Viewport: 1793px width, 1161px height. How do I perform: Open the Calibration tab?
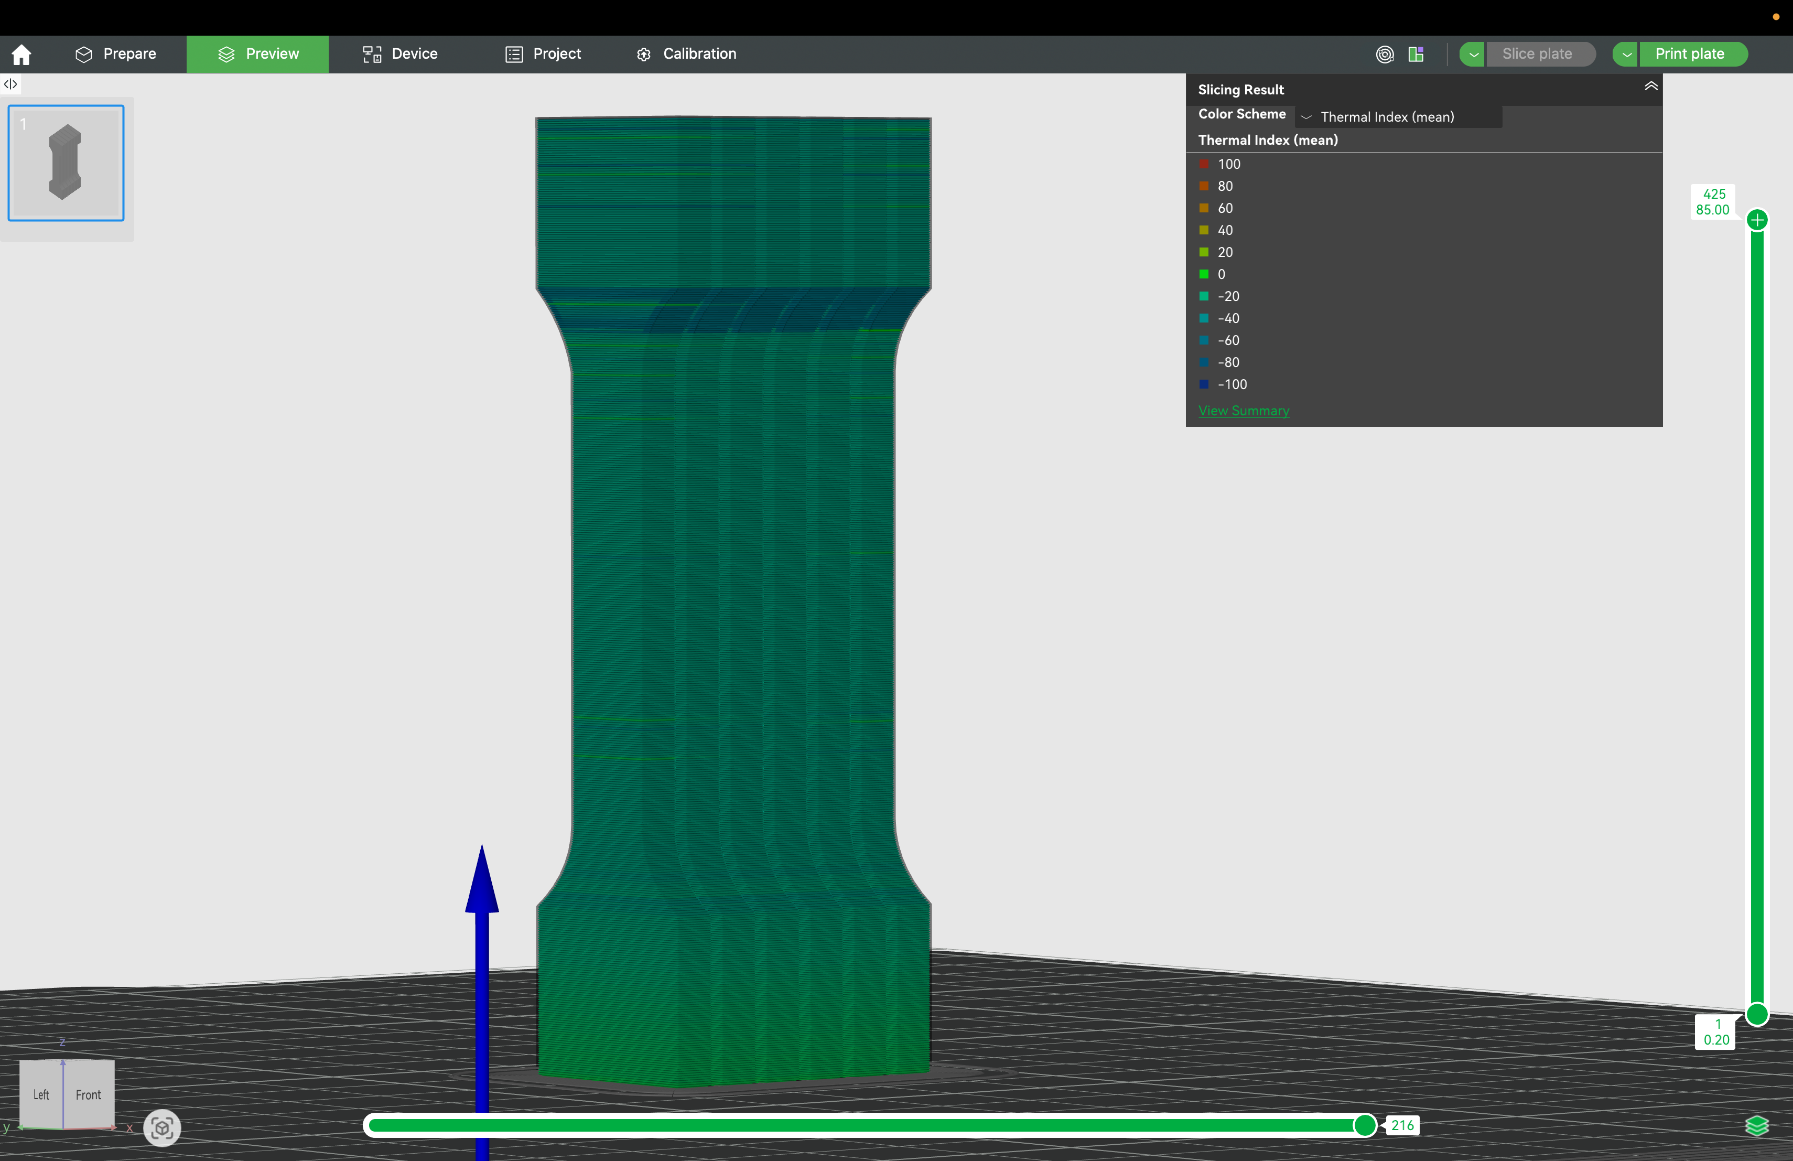point(686,54)
